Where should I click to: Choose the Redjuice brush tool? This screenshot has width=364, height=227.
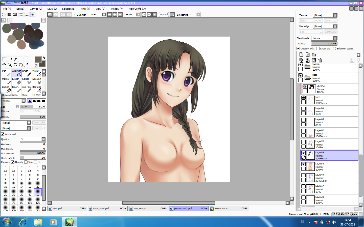coord(37,89)
